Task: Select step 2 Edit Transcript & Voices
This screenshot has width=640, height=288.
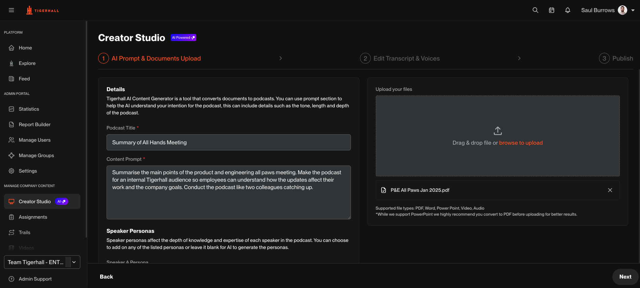Action: coord(400,58)
